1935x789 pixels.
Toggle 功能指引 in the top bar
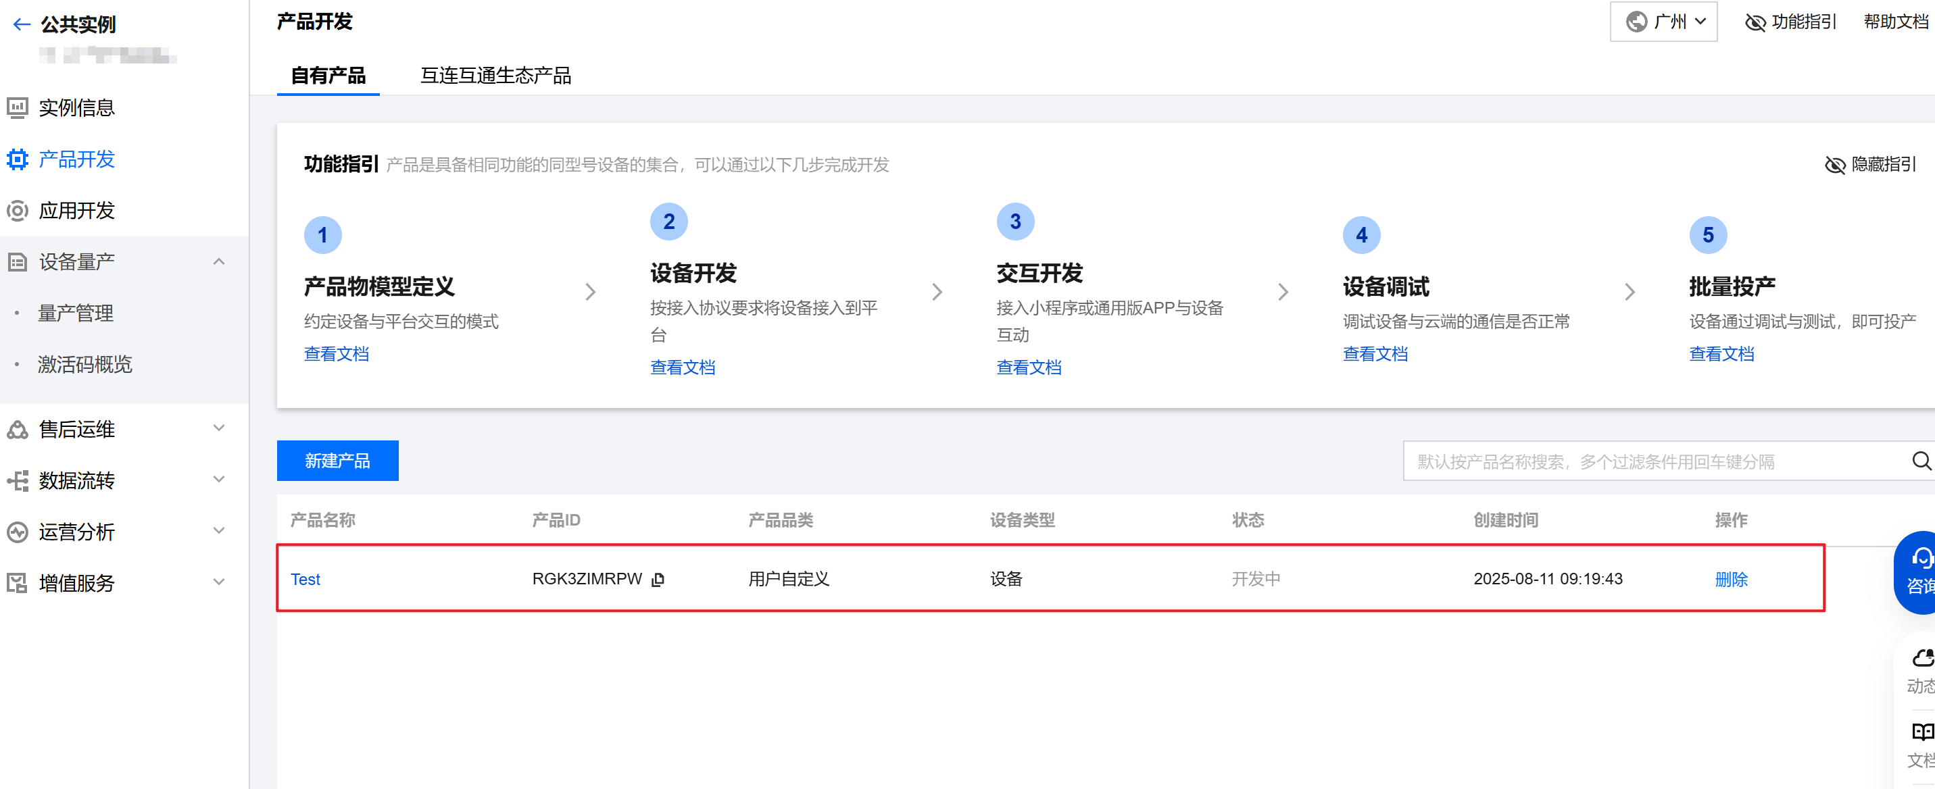click(1791, 22)
